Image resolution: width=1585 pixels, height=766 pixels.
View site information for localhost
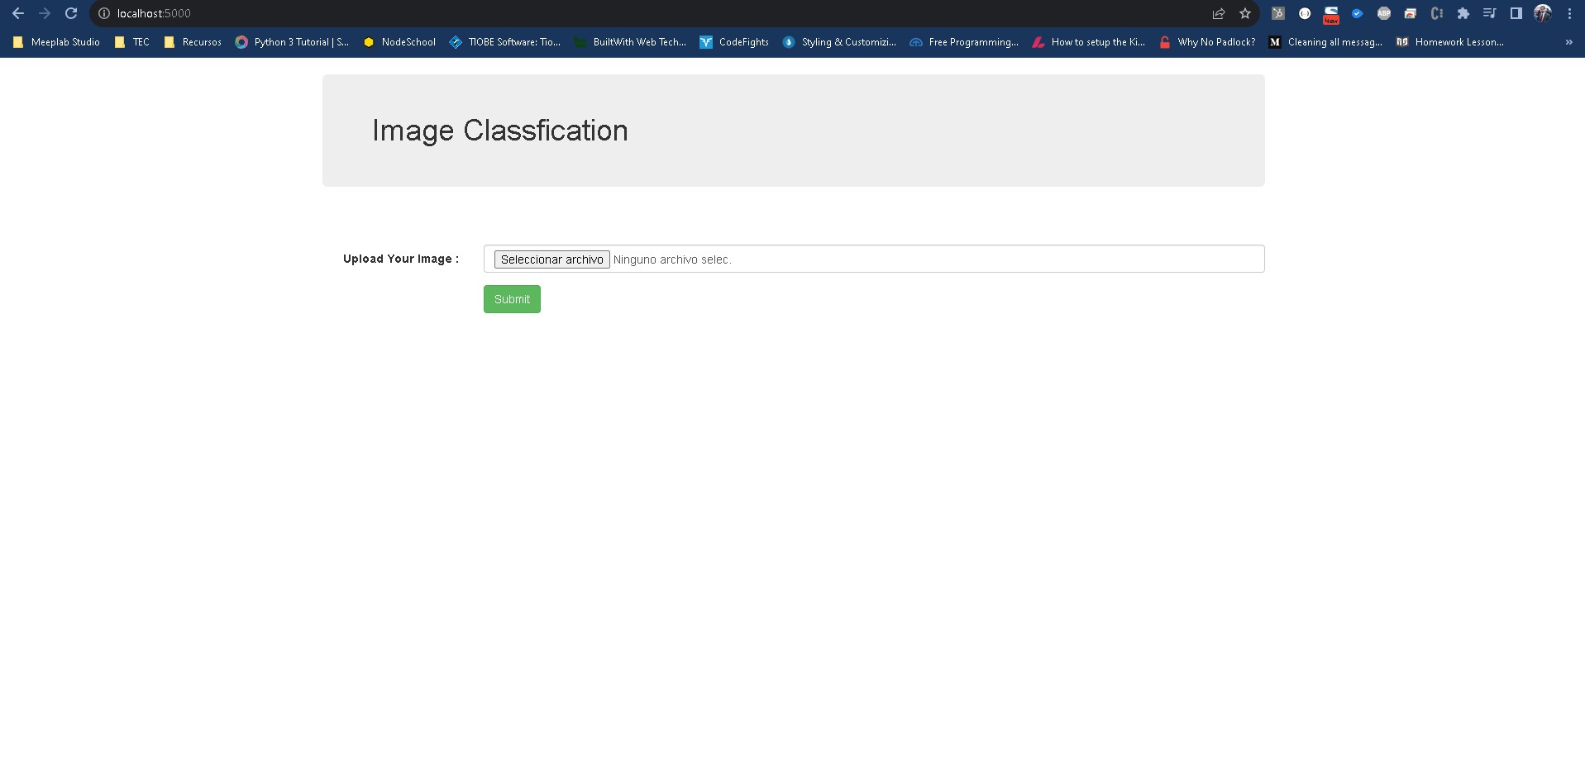click(104, 13)
